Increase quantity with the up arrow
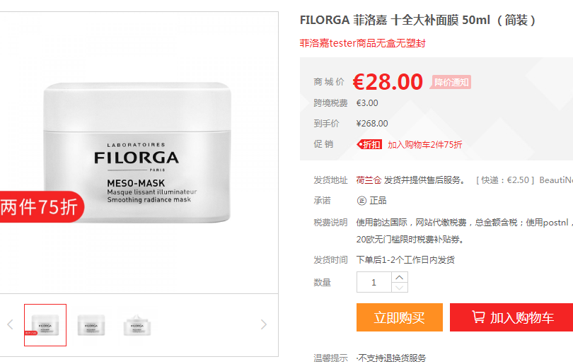This screenshot has height=364, width=573. pyautogui.click(x=400, y=278)
